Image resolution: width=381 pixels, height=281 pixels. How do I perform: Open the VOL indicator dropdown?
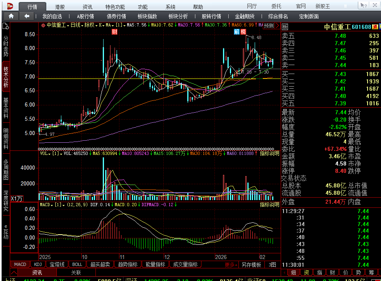[x=45, y=154]
